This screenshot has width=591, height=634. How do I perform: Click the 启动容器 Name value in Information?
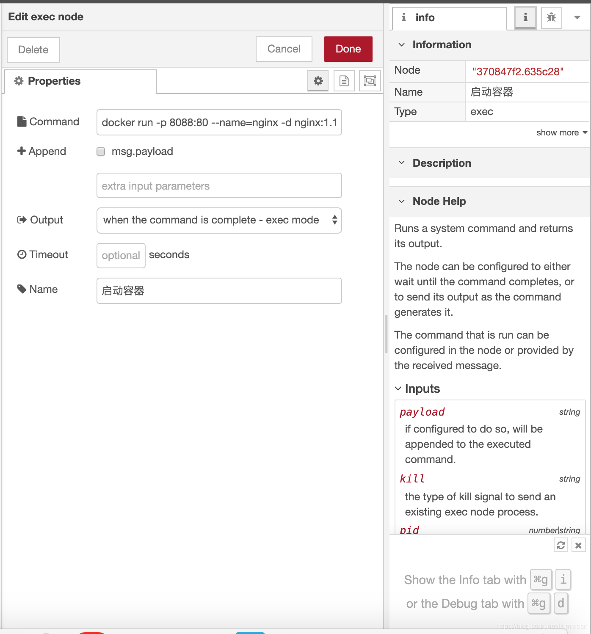pyautogui.click(x=492, y=92)
